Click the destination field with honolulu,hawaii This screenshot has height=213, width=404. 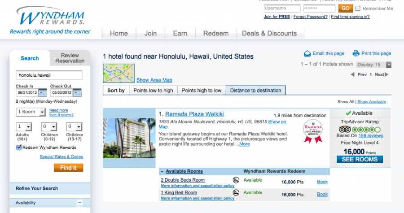click(x=49, y=75)
